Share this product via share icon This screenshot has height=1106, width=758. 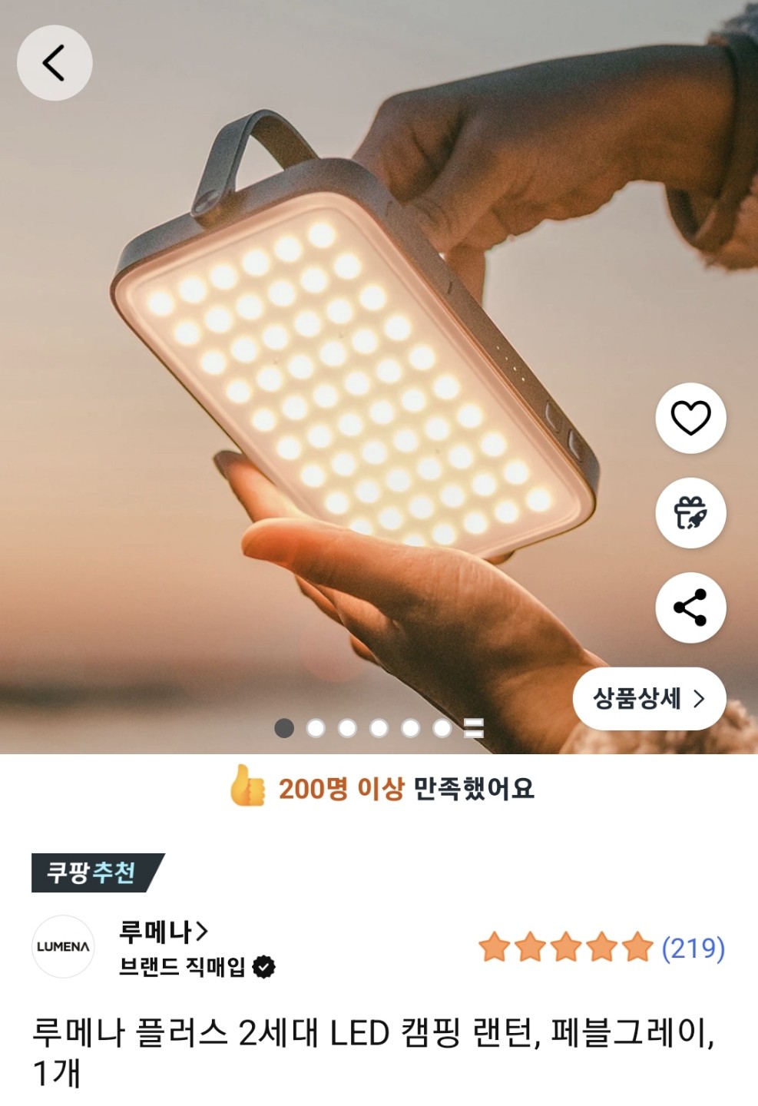(690, 608)
